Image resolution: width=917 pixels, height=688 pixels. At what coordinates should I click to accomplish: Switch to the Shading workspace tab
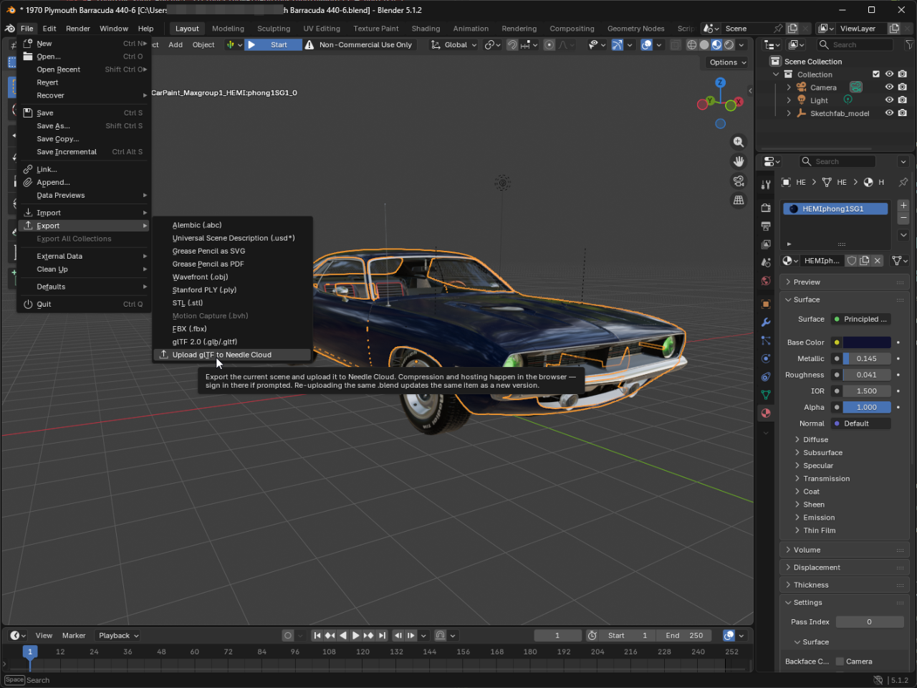click(x=426, y=29)
